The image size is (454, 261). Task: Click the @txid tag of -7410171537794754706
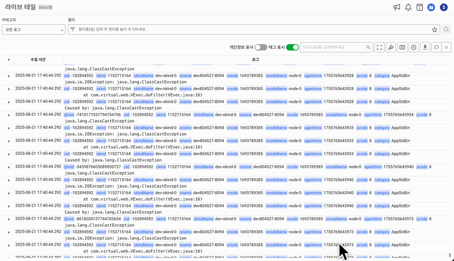69,115
